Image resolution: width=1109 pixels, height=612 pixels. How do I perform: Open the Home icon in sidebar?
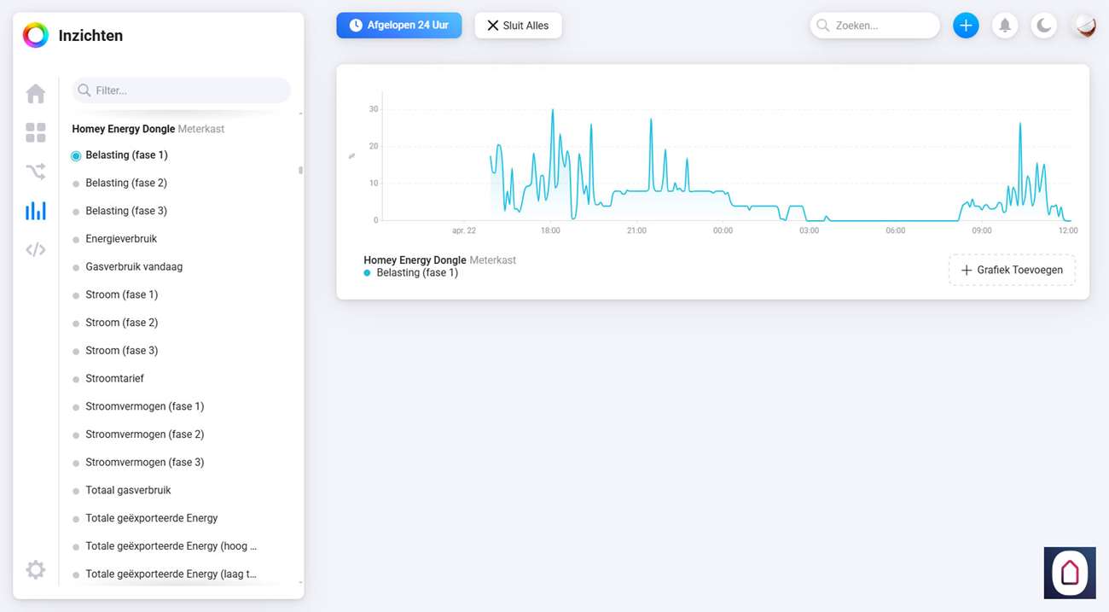(36, 93)
